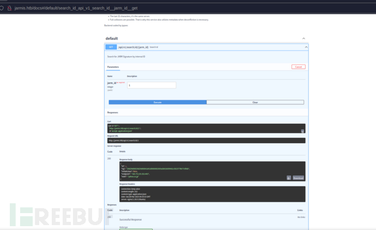This screenshot has width=376, height=230.
Task: Click the Clear button
Action: 255,102
